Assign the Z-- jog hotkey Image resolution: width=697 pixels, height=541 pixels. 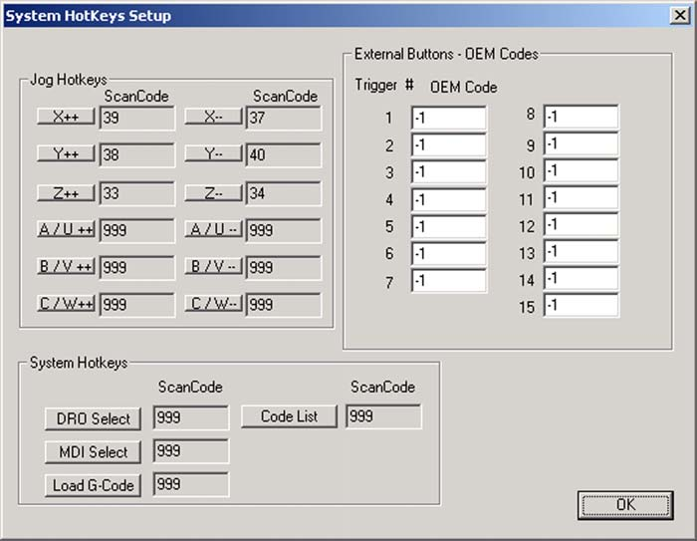point(213,193)
